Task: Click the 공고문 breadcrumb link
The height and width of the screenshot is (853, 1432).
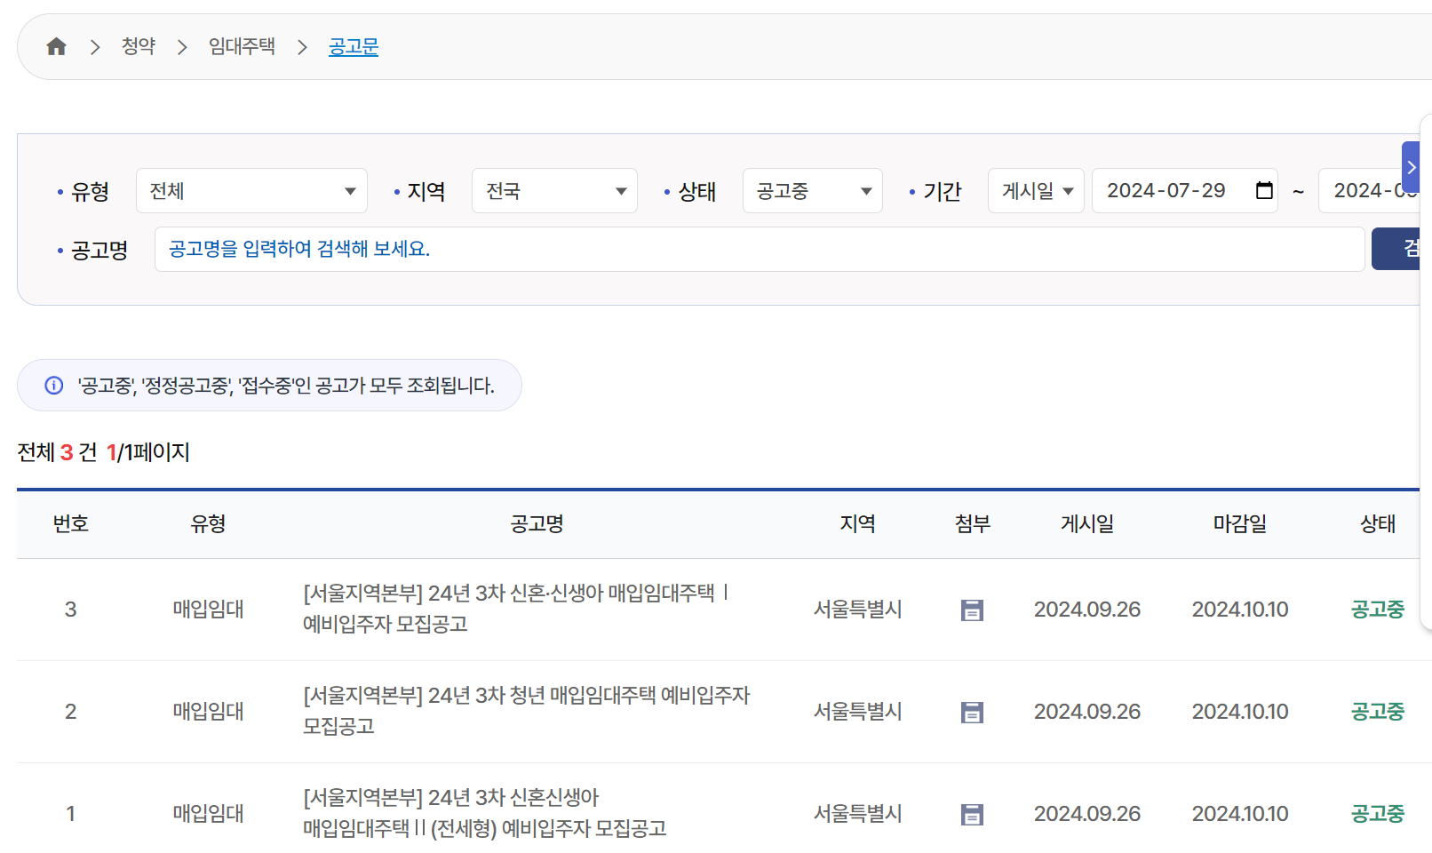Action: tap(353, 45)
